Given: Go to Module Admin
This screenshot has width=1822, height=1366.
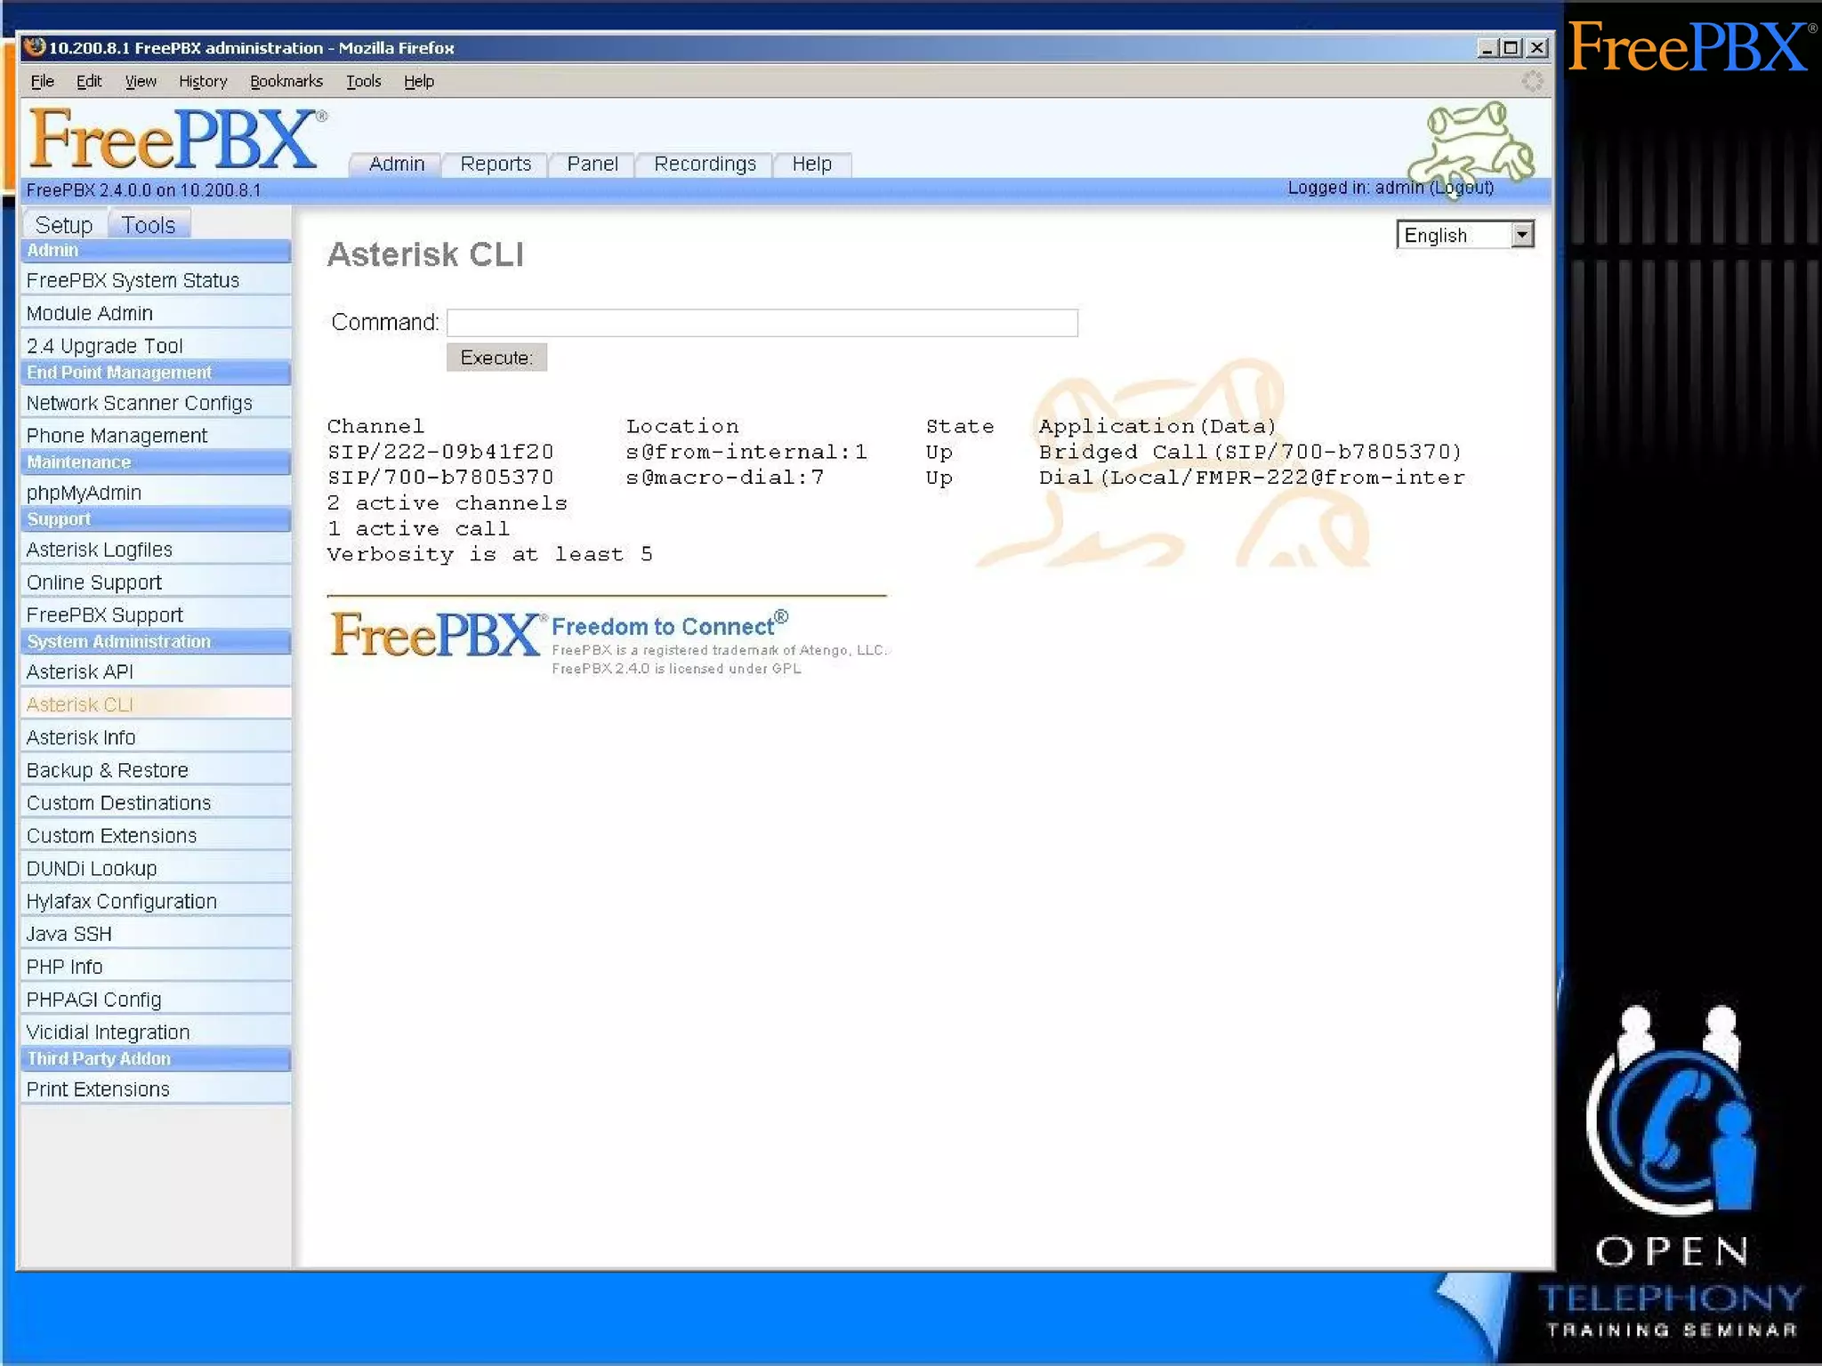Looking at the screenshot, I should pos(90,313).
